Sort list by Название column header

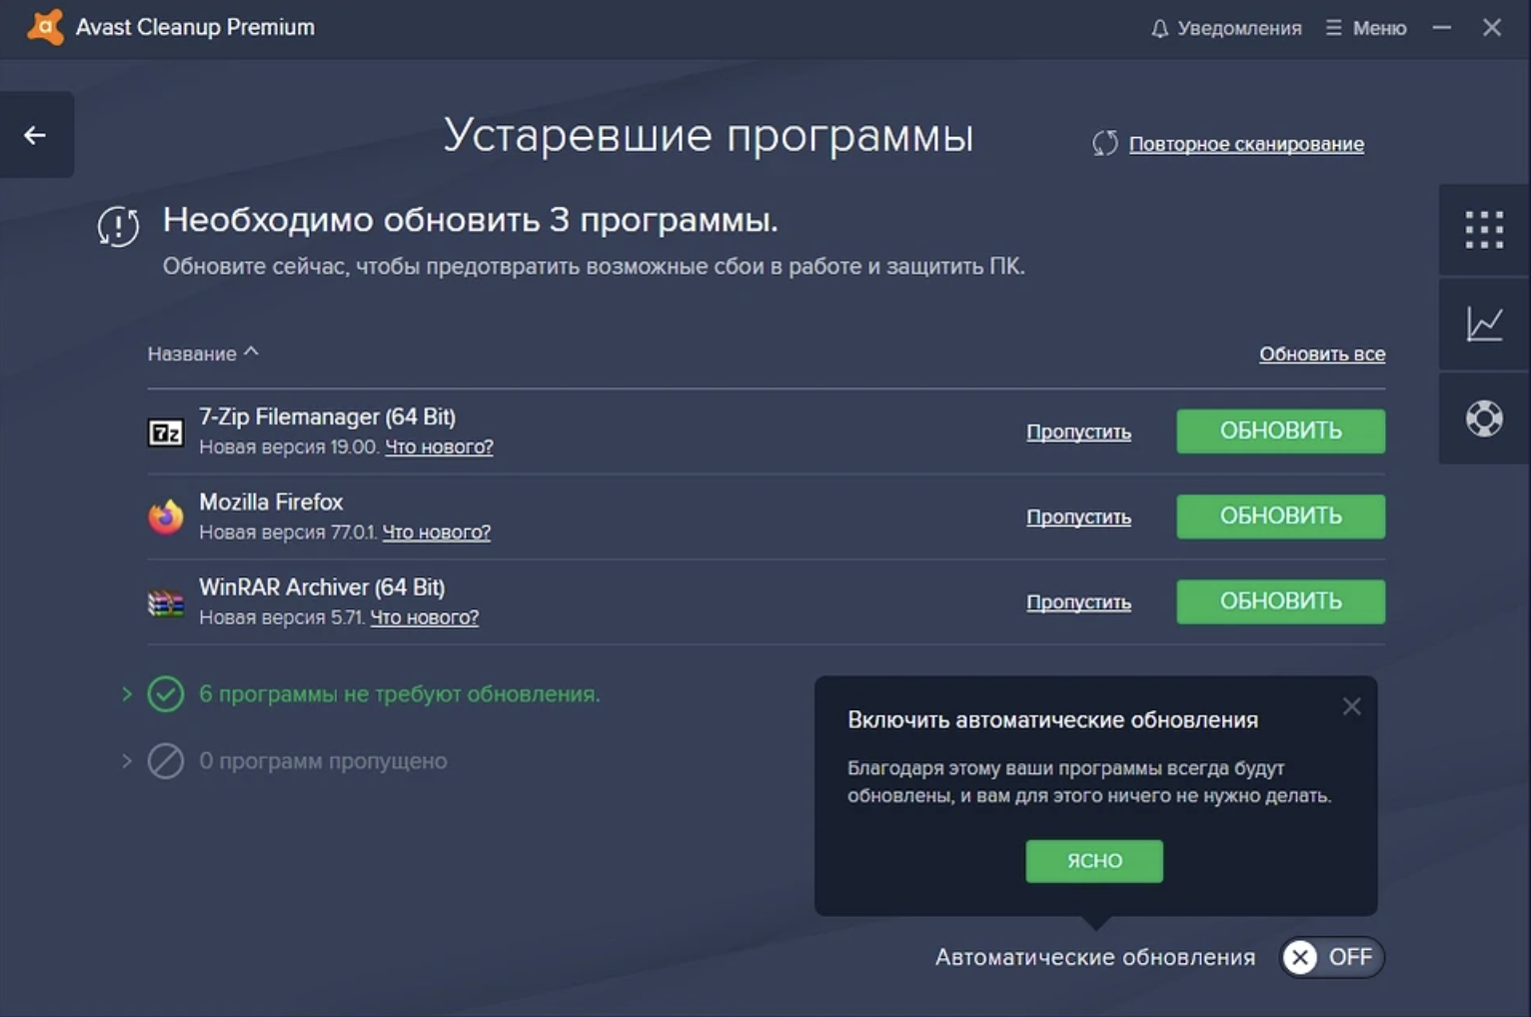[193, 354]
